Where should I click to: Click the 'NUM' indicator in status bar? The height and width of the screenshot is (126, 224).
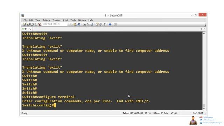click(x=200, y=113)
